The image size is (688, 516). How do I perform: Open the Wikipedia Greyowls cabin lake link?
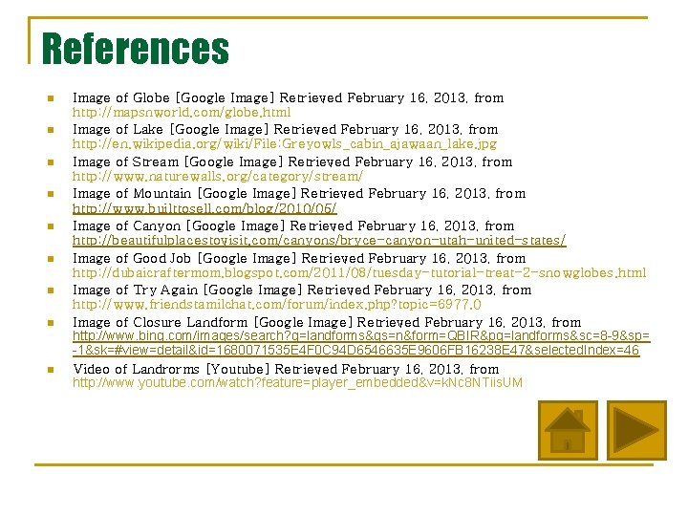point(285,144)
